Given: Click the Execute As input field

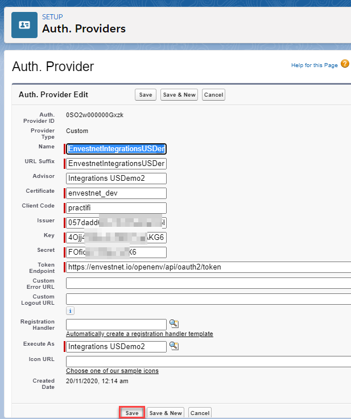Looking at the screenshot, I should 116,347.
